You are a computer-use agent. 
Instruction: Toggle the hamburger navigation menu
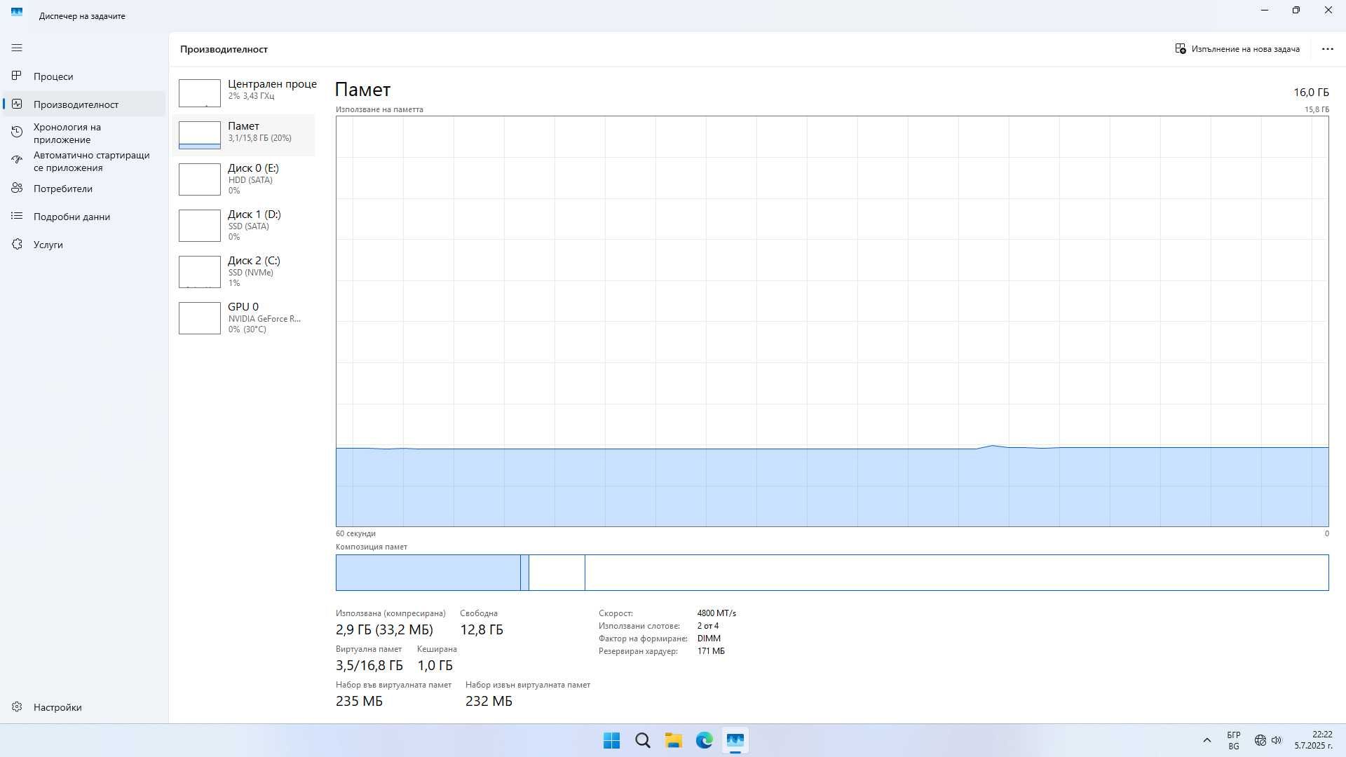(x=17, y=48)
